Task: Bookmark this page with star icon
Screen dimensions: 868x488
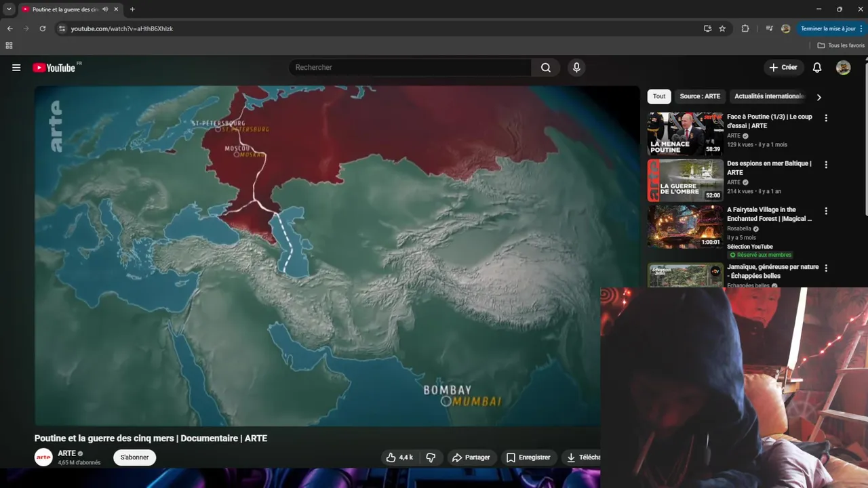Action: pos(722,28)
